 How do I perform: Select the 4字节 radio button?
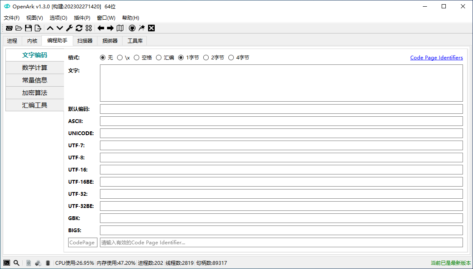[231, 58]
